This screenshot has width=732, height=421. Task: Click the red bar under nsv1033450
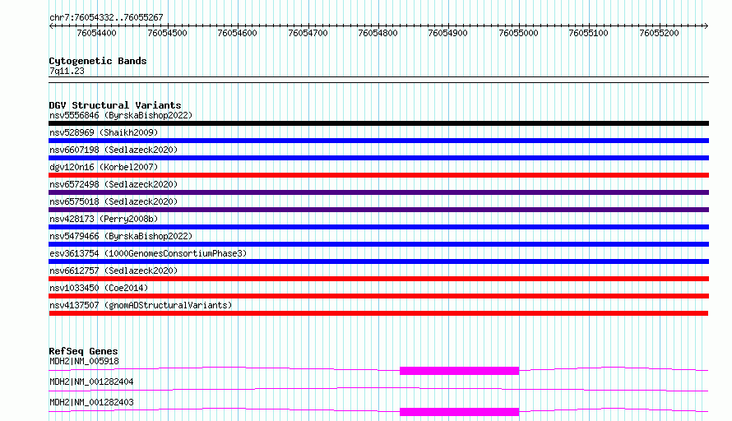click(378, 296)
